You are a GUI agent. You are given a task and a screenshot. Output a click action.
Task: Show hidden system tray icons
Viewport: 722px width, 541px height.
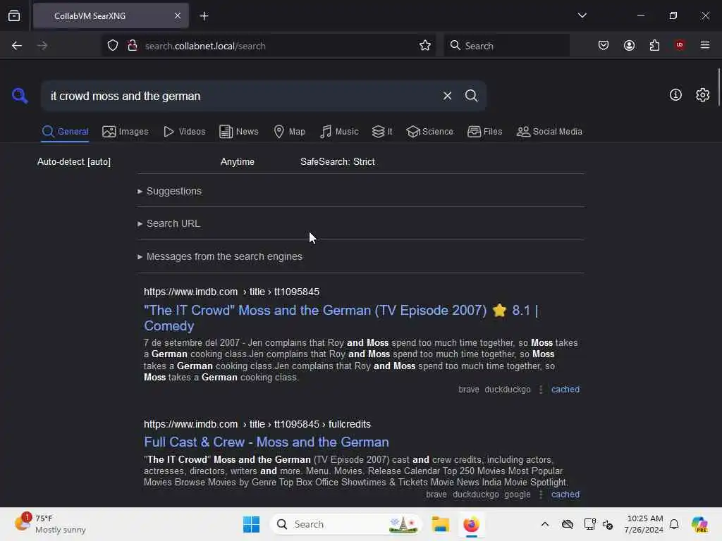pos(545,524)
